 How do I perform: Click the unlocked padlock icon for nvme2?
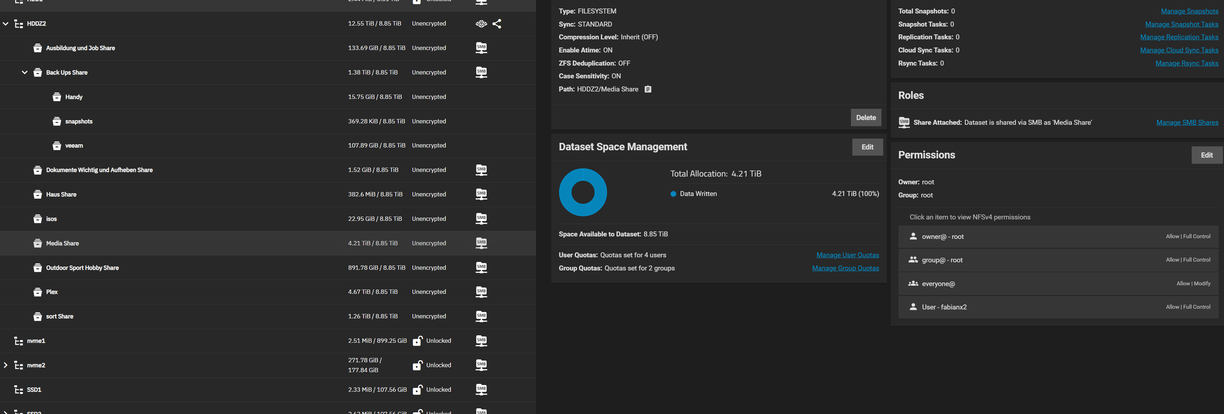[x=418, y=365]
